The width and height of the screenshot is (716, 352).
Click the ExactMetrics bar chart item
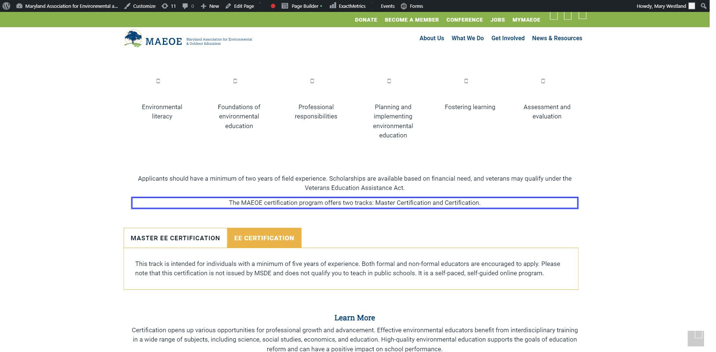point(348,6)
